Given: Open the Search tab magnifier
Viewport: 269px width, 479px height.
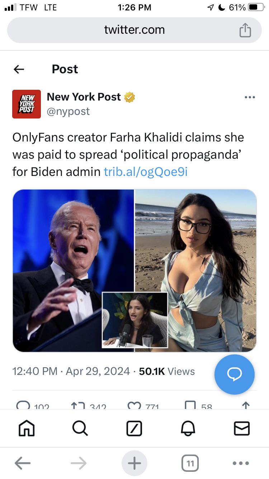Looking at the screenshot, I should pos(80,428).
